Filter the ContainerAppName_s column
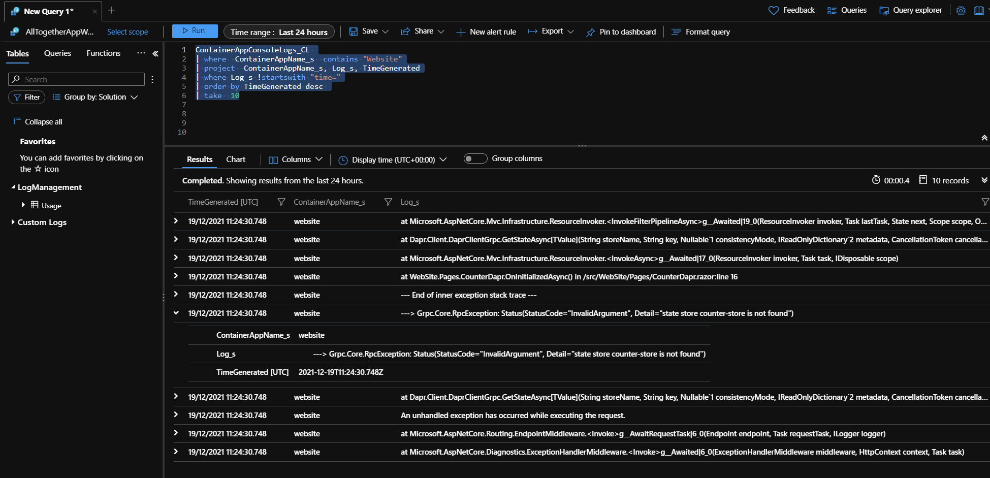The image size is (990, 478). [388, 202]
